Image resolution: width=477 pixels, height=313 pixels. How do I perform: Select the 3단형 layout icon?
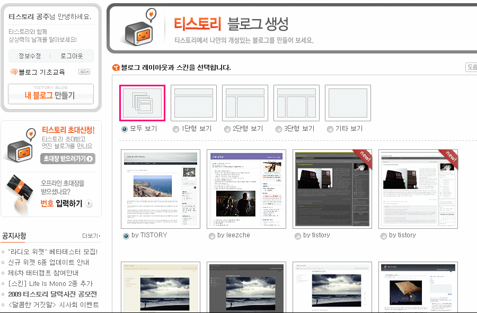tap(296, 103)
